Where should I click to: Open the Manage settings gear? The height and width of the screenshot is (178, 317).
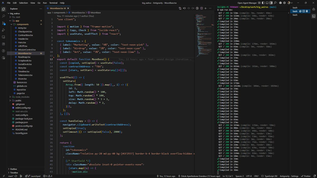284,2
